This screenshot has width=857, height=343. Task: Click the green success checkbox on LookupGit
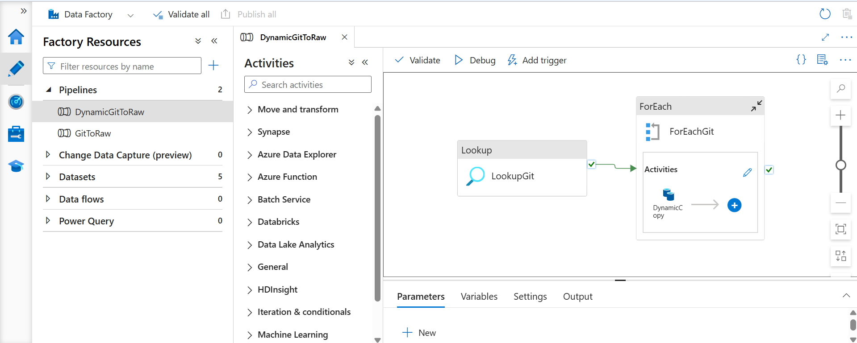(591, 165)
